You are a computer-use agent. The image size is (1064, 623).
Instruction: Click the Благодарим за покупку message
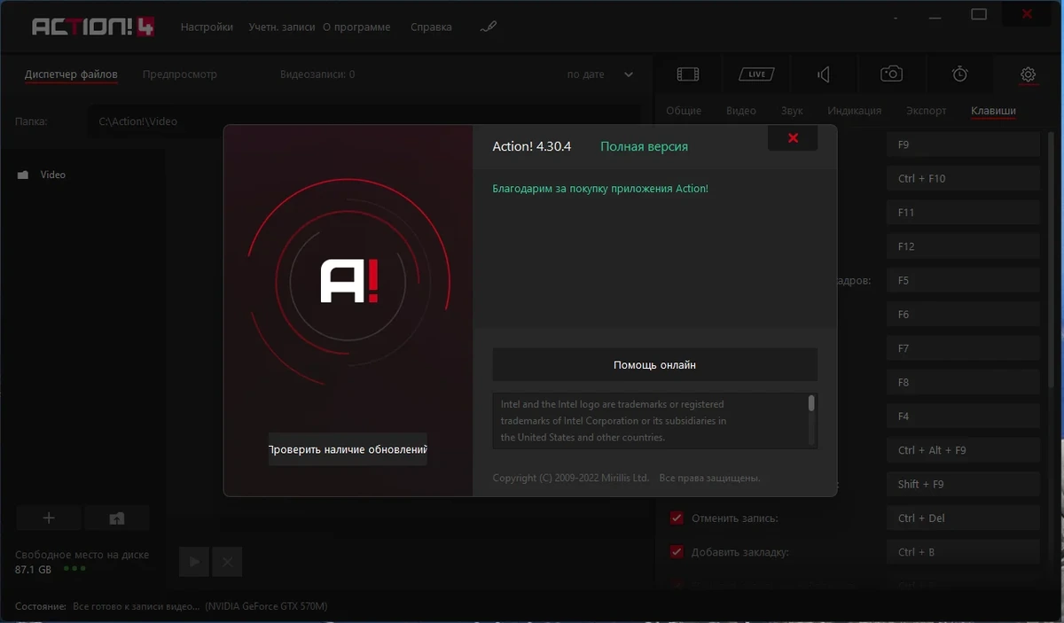point(600,188)
